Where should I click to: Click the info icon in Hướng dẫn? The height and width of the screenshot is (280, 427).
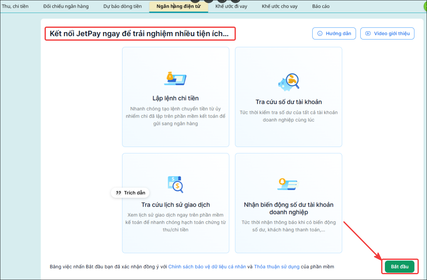tap(320, 34)
